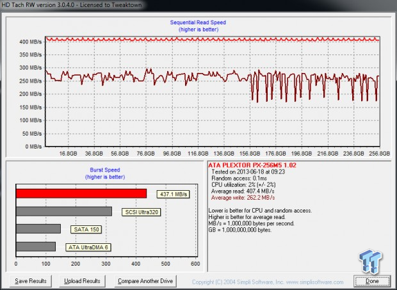
Task: Click the Simpli Software copyright text
Action: click(268, 282)
